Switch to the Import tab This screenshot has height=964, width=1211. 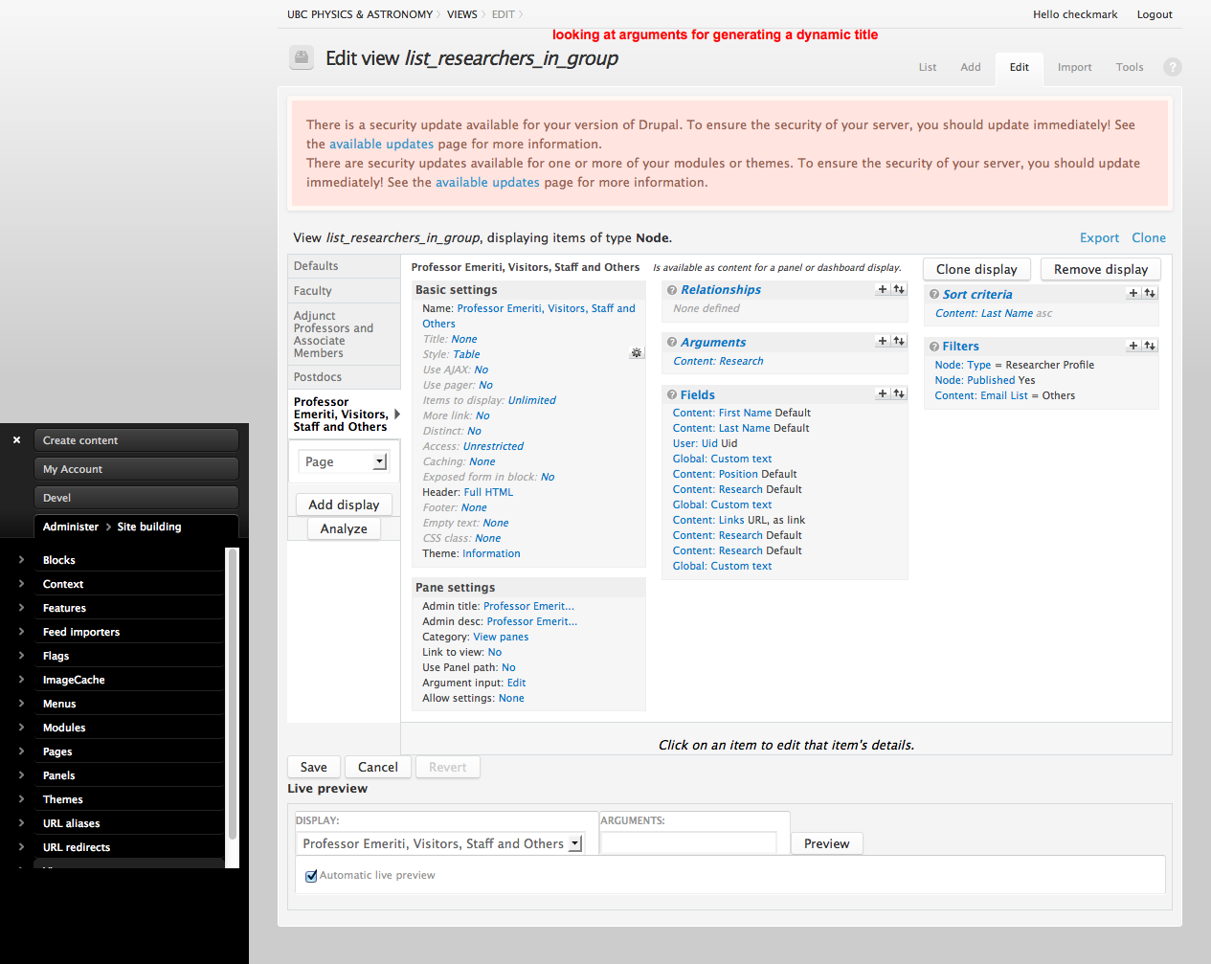[x=1074, y=67]
